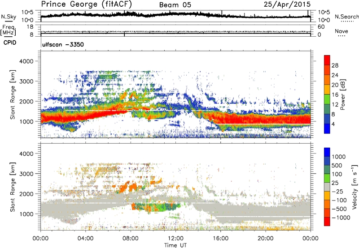359x248 pixels.
Task: Click the '16:00' time axis tick label
Action: tap(220, 239)
